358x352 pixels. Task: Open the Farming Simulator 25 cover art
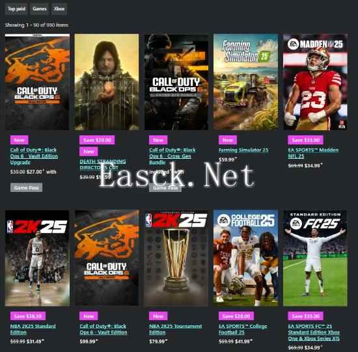245,82
